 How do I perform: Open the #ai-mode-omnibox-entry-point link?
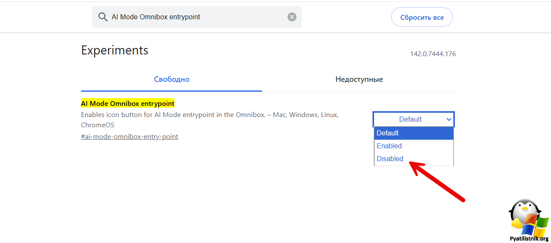coord(129,137)
